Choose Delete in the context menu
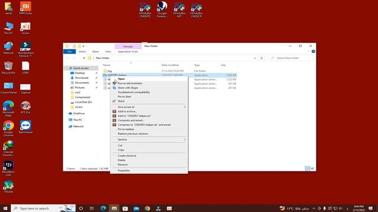The width and height of the screenshot is (378, 212). (122, 160)
